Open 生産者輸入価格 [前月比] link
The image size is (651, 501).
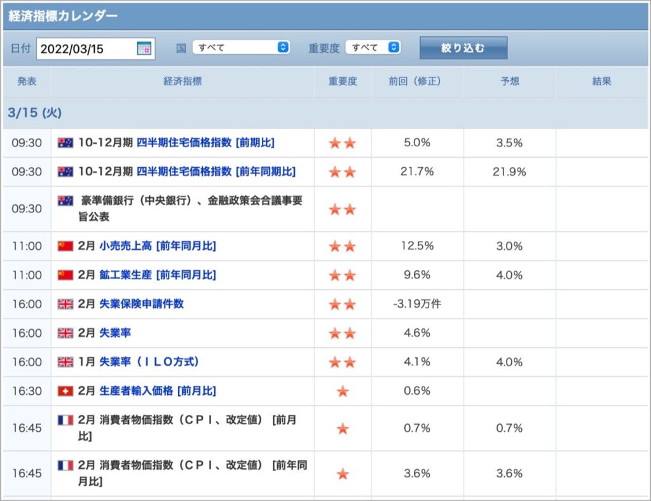point(158,390)
